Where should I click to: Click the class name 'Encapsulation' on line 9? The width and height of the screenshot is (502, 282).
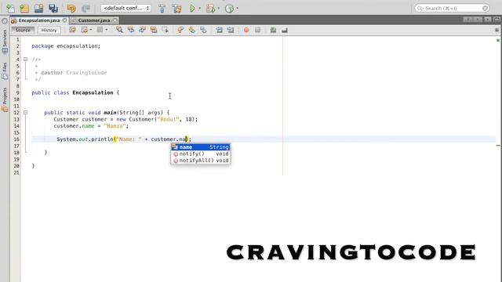(x=93, y=92)
